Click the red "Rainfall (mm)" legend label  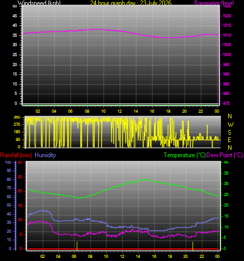[16, 155]
